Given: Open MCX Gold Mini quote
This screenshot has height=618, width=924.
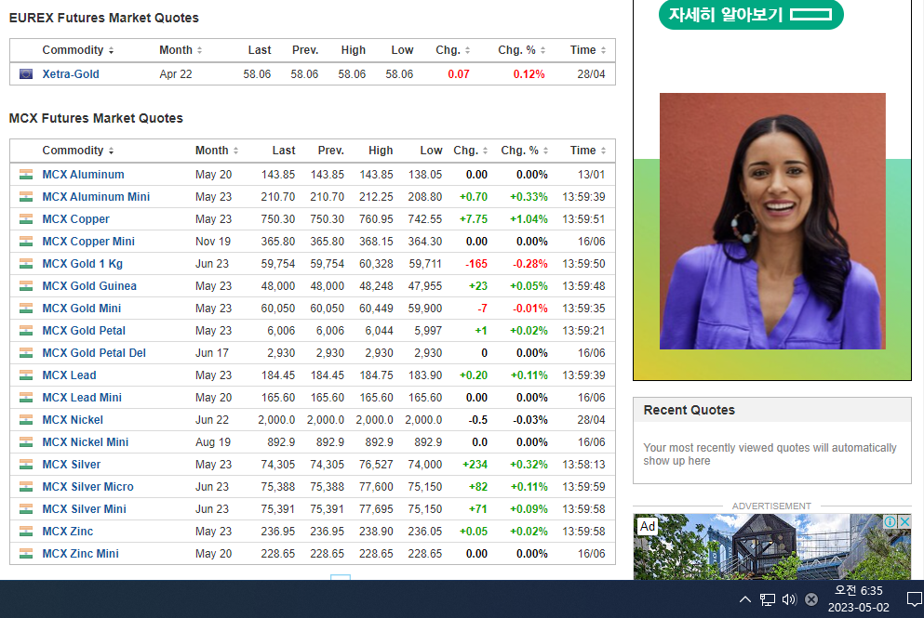Looking at the screenshot, I should (81, 309).
